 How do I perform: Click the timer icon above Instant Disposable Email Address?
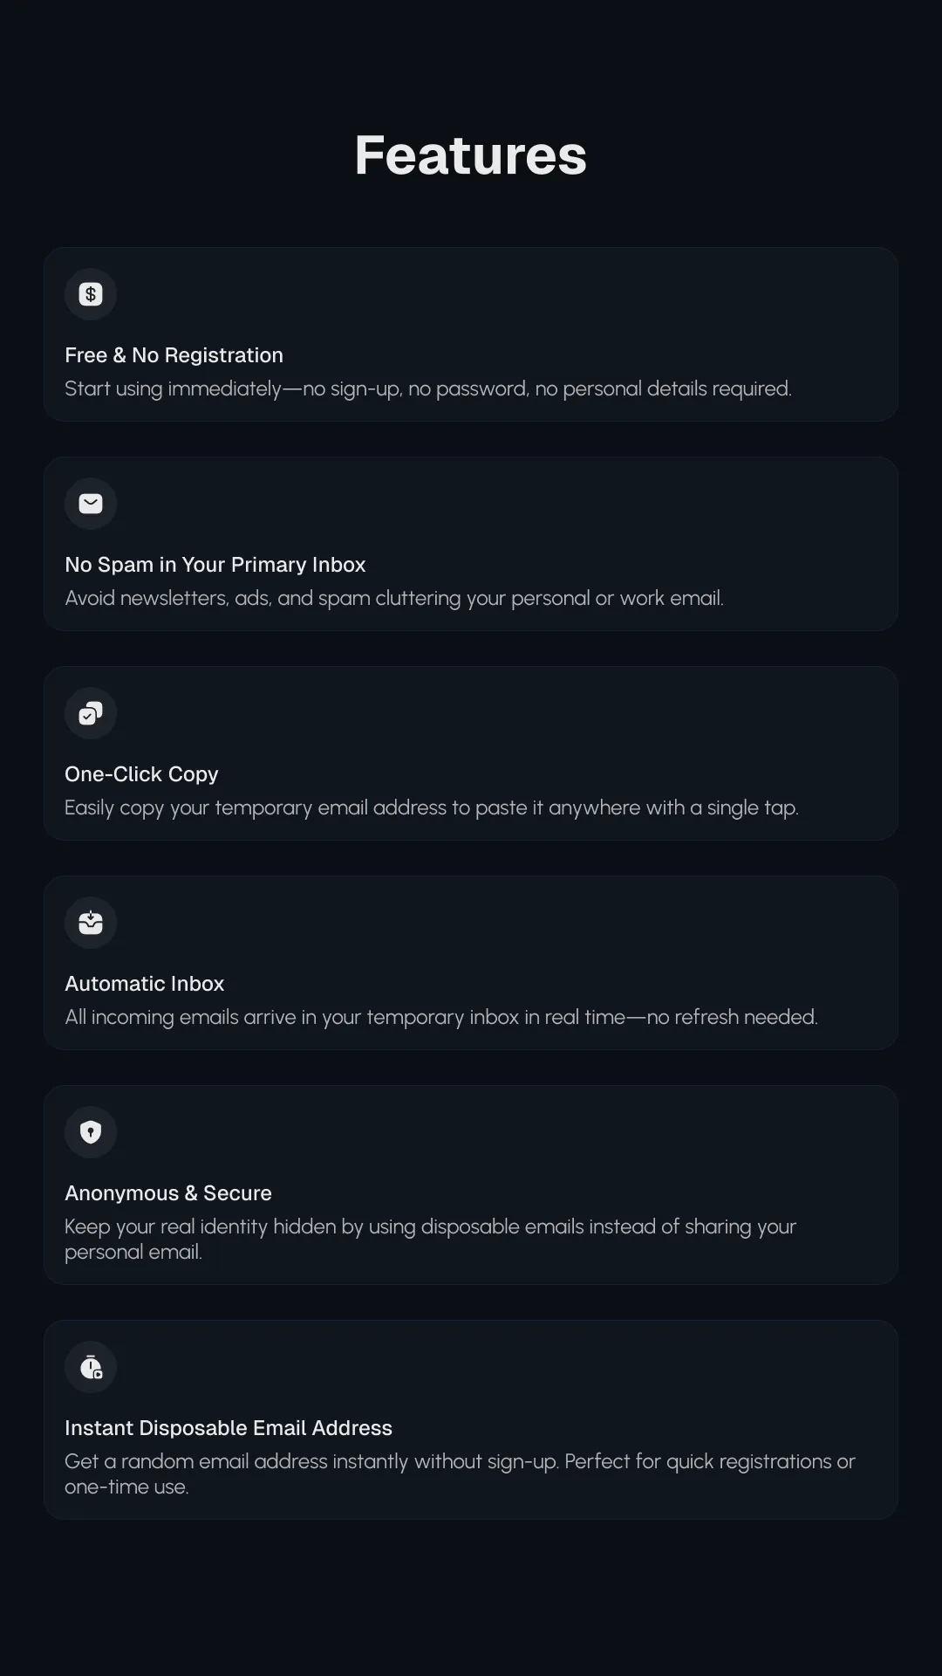pos(90,1366)
